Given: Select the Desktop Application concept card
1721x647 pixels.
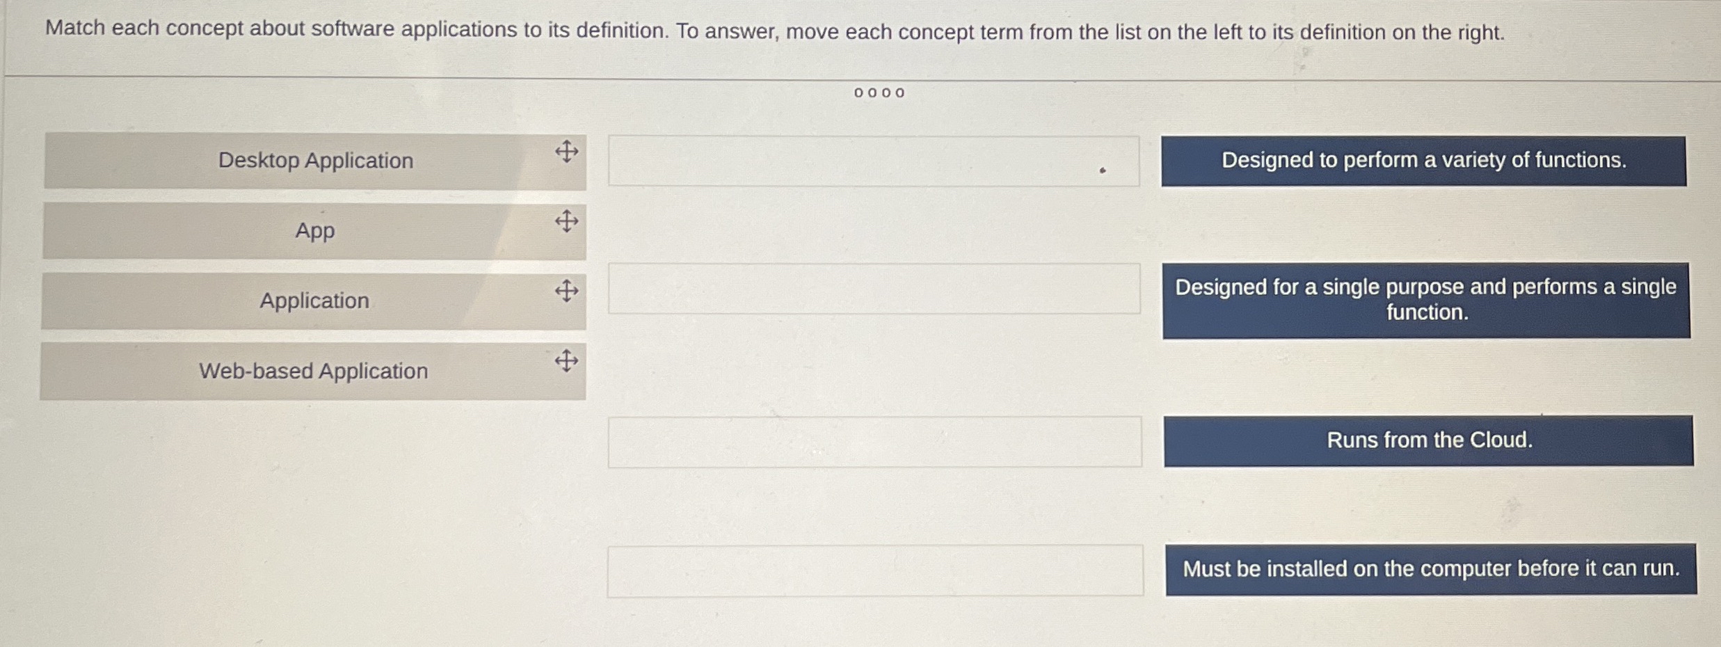Looking at the screenshot, I should tap(314, 161).
